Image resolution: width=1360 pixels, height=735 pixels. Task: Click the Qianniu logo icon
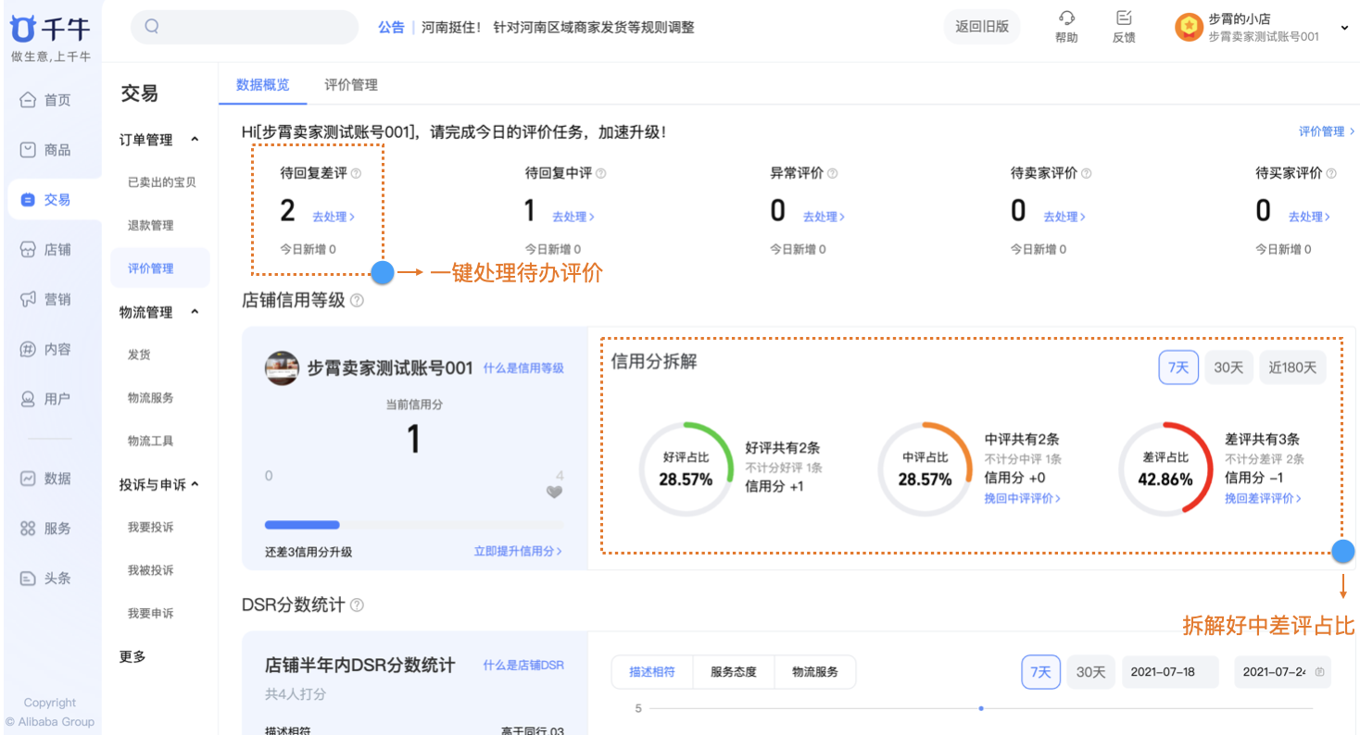click(x=22, y=29)
